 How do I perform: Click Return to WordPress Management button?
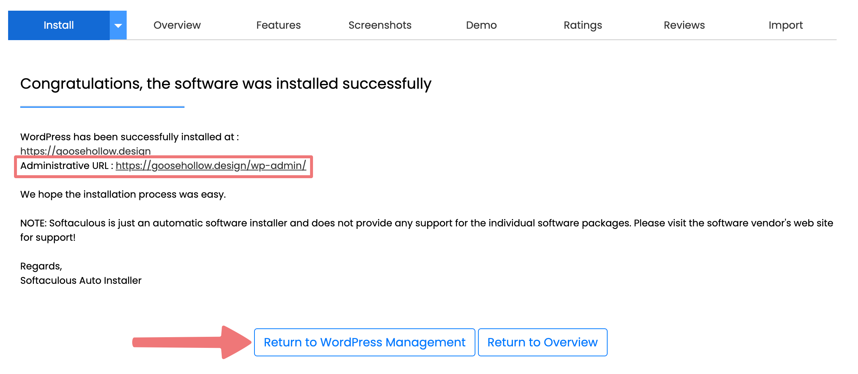tap(365, 342)
